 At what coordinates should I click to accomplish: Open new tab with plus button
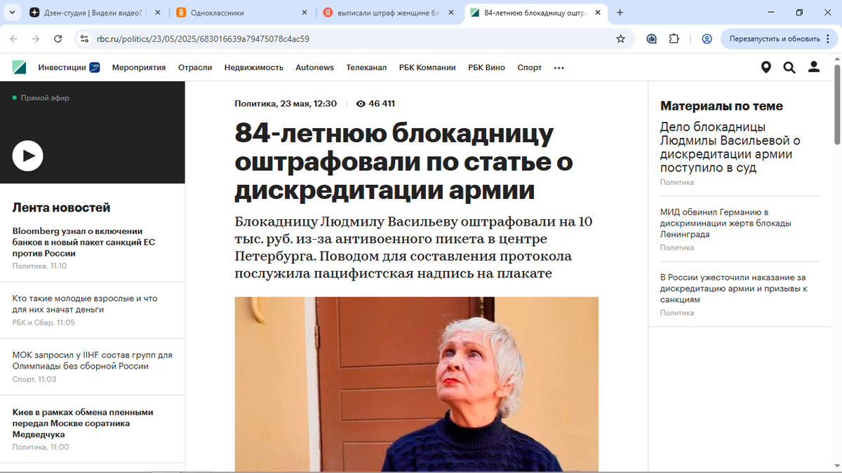click(620, 13)
